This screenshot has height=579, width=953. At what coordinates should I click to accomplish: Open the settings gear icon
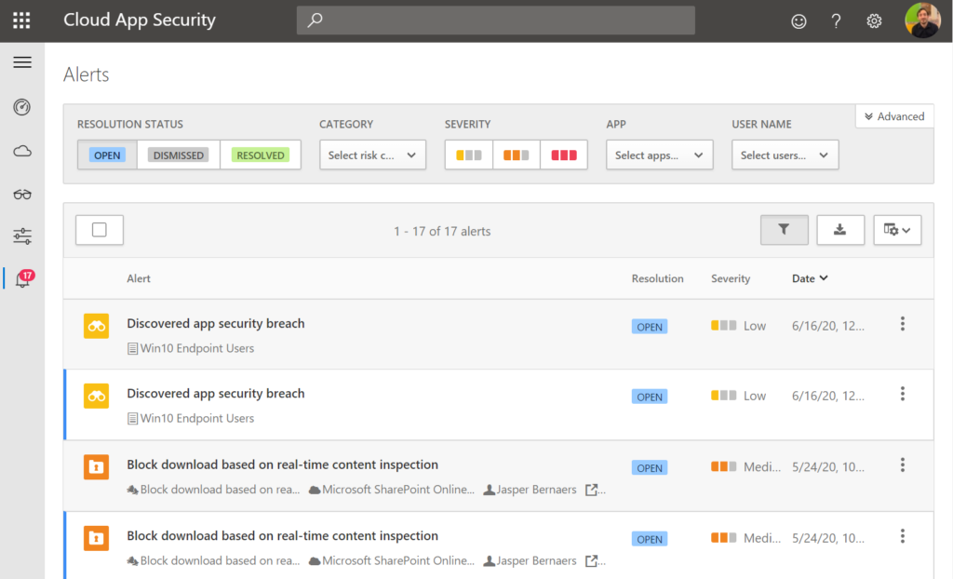(874, 21)
